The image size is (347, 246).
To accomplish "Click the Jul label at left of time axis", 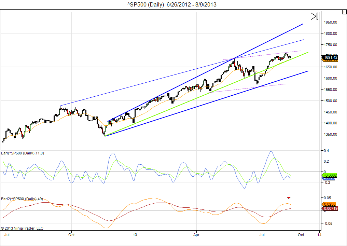I will pos(7,235).
